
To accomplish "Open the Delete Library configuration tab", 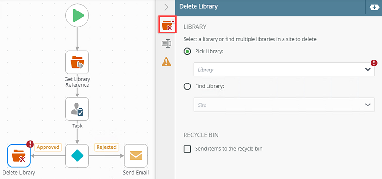I will [168, 25].
